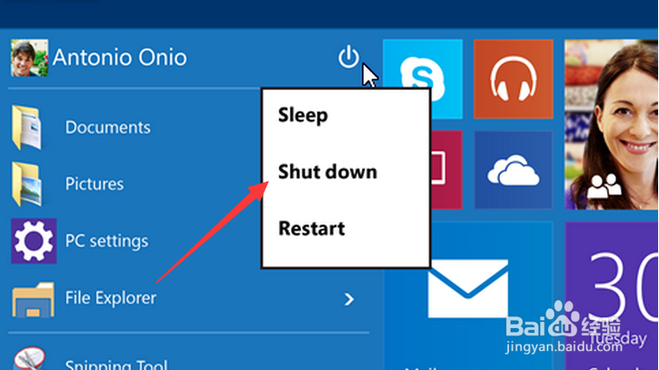
Task: Select Sleep from the power menu
Action: (303, 115)
